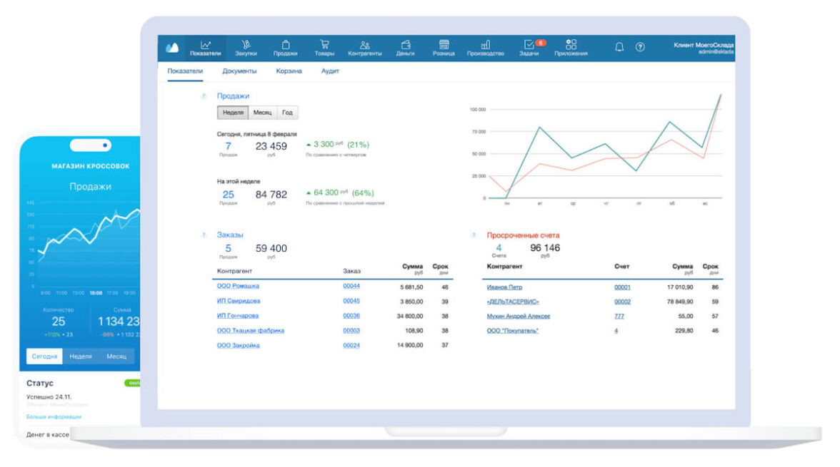Open the help question mark icon
Viewport: 840px width, 467px height.
point(640,47)
